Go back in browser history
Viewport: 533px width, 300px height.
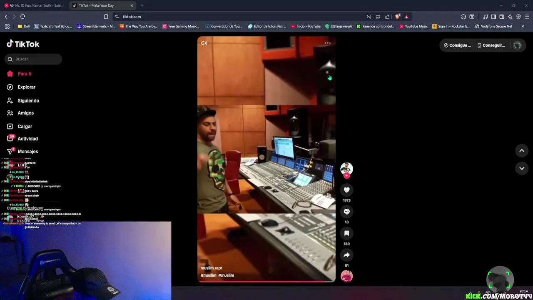[x=6, y=17]
